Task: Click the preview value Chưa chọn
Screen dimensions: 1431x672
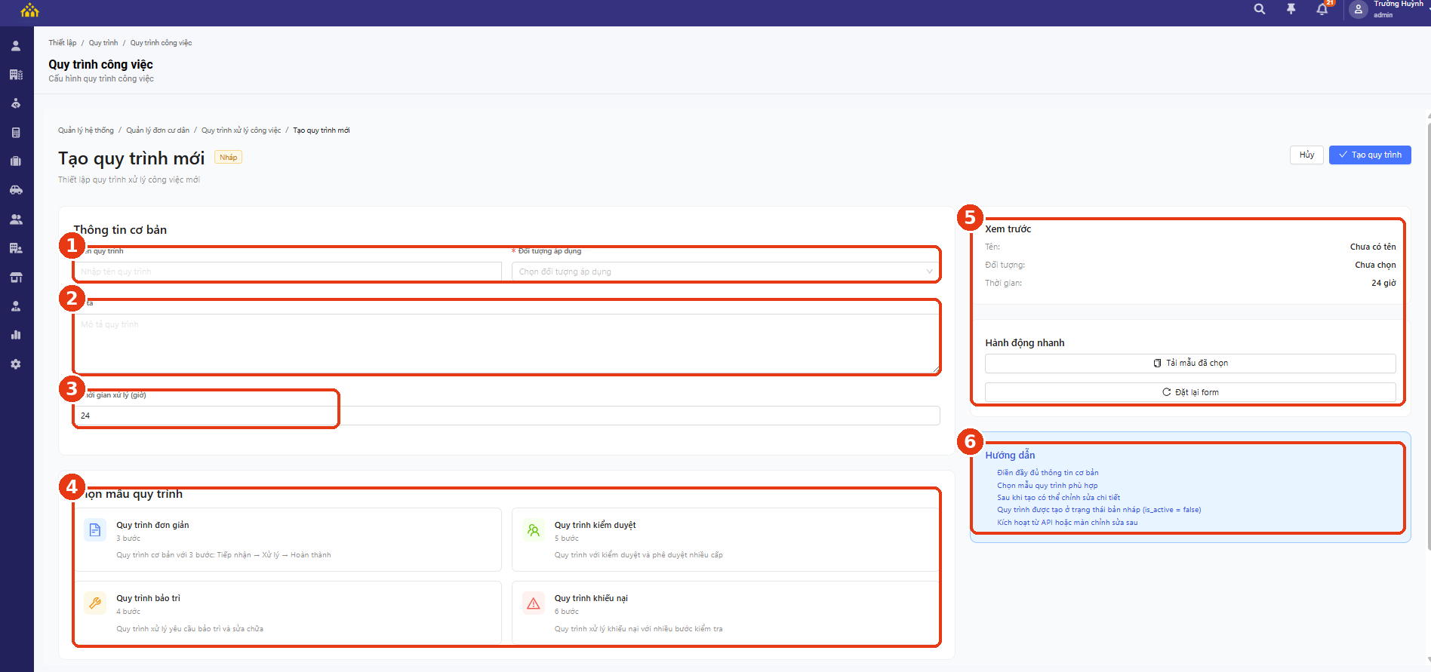Action: pyautogui.click(x=1375, y=265)
